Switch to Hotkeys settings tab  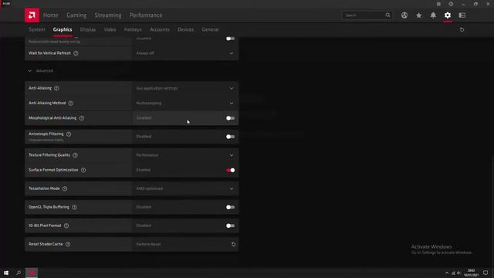click(x=133, y=29)
